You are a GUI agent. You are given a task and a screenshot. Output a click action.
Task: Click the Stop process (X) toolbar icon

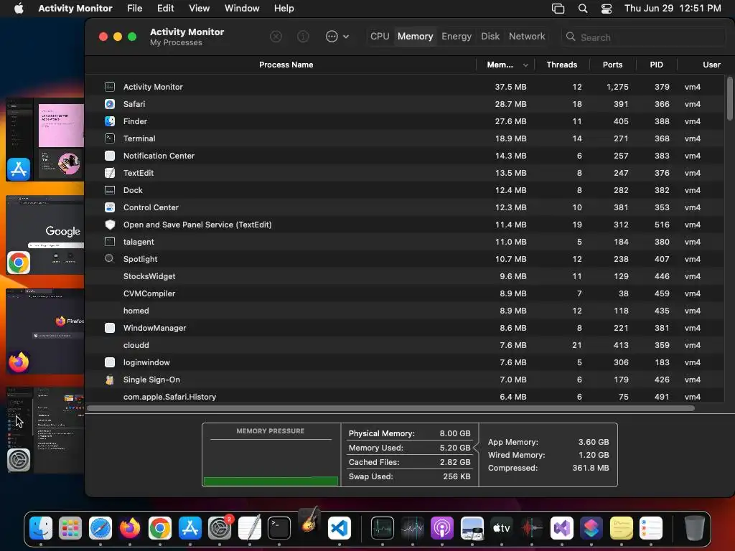click(276, 37)
